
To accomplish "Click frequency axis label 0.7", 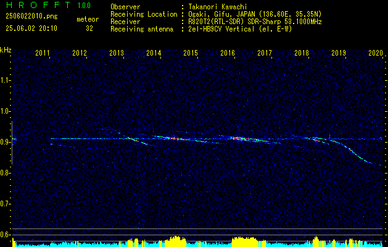I will coord(5,204).
